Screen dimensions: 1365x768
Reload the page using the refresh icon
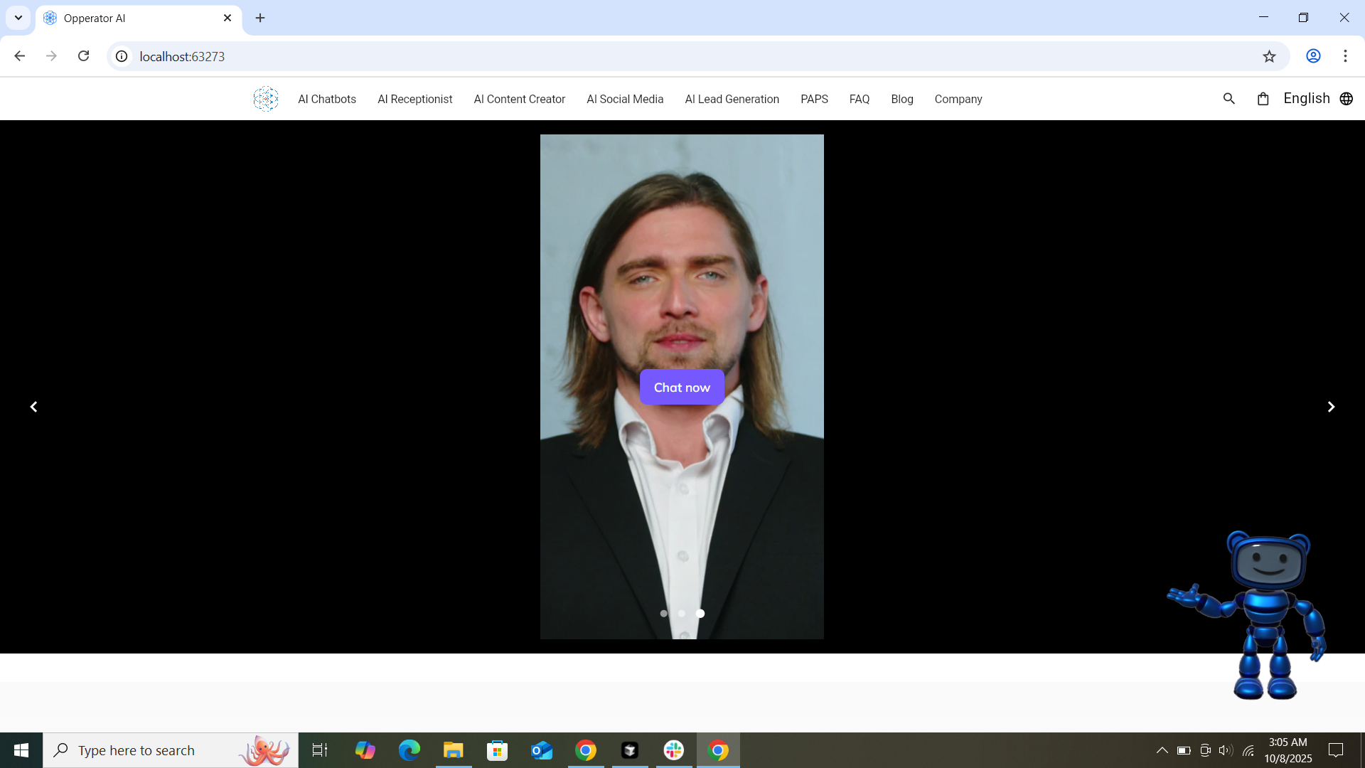pos(83,56)
